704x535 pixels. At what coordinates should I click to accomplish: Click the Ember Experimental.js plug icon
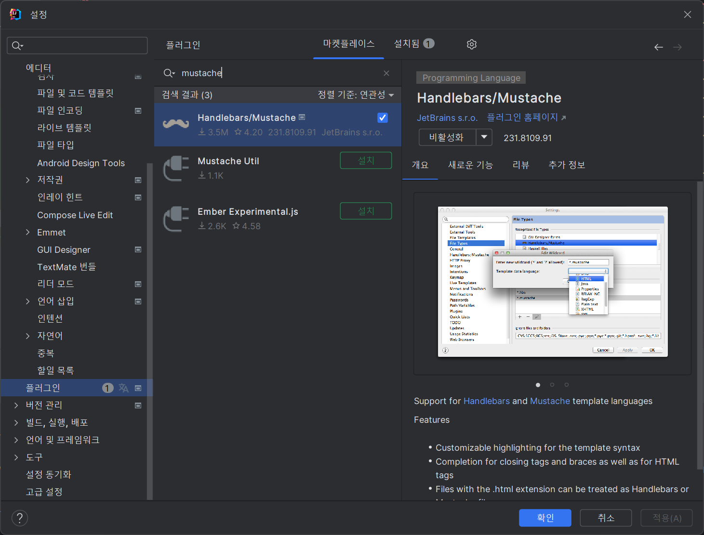(x=176, y=219)
